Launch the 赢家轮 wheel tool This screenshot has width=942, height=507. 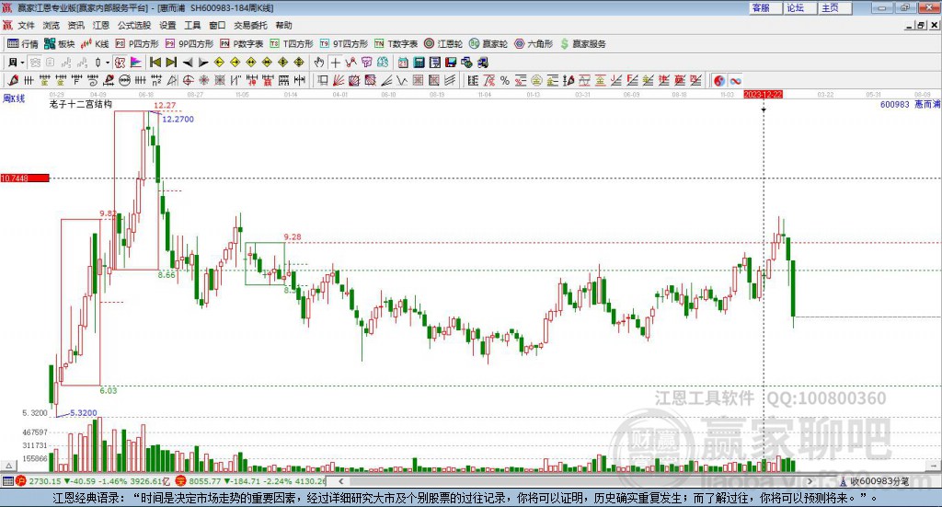[x=488, y=44]
